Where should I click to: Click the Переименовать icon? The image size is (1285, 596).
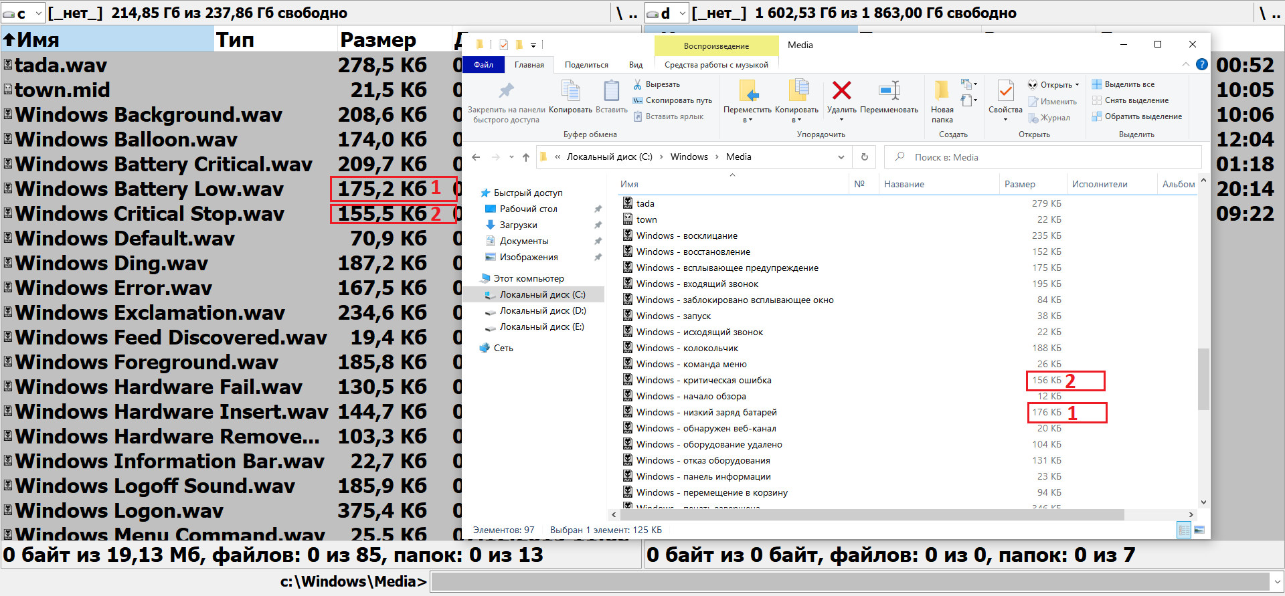tap(889, 90)
